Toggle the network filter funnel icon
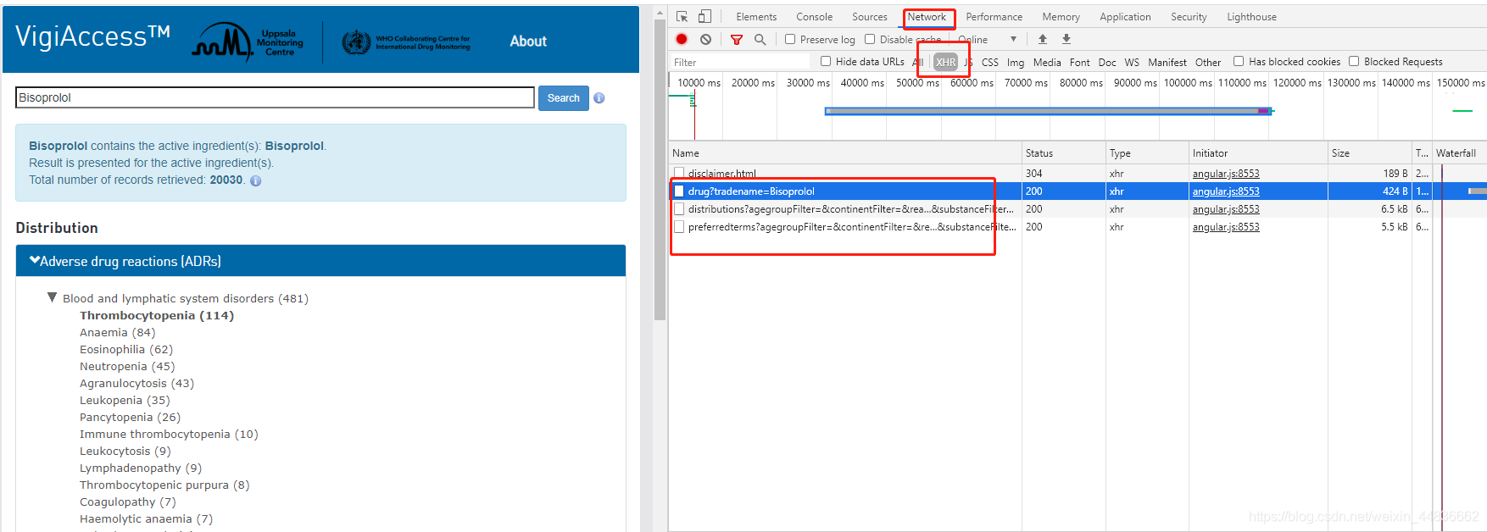Screen dimensions: 1487x532 (x=737, y=40)
